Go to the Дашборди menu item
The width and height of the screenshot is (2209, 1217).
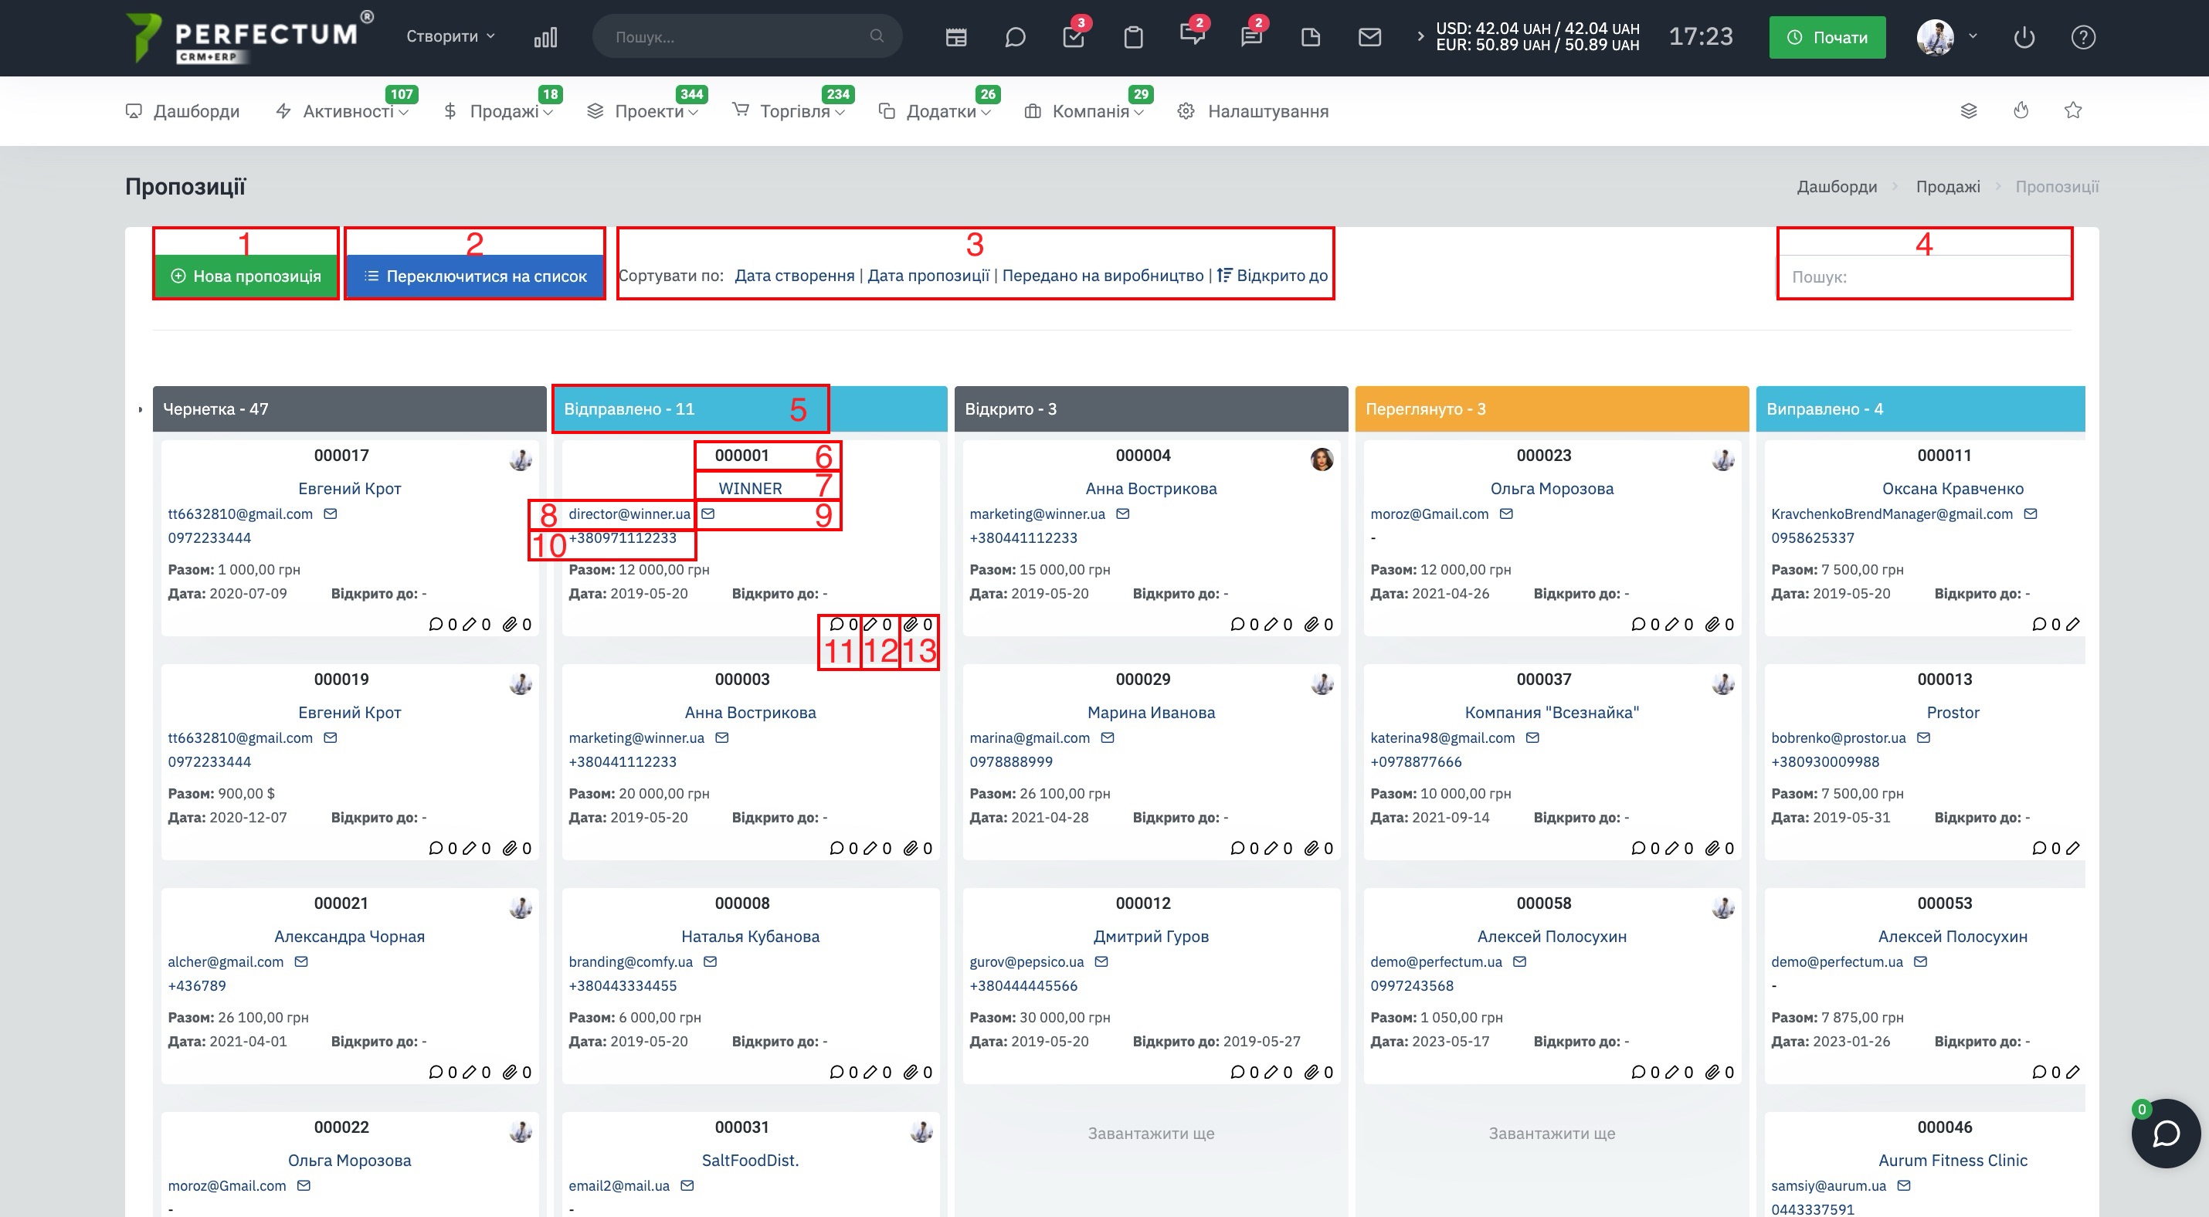[182, 111]
